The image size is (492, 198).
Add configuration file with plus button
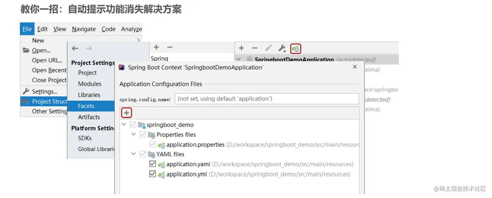click(127, 113)
